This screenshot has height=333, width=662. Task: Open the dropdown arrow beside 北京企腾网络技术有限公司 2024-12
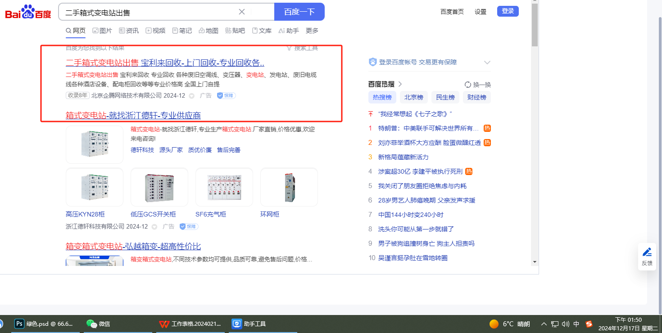(x=191, y=96)
